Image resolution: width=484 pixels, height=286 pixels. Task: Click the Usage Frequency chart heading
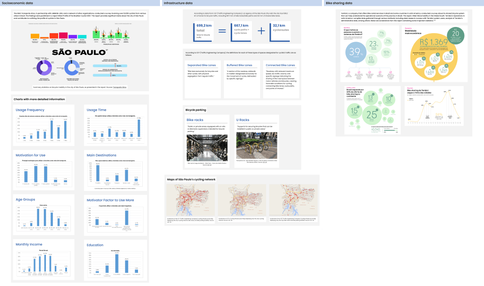point(30,110)
